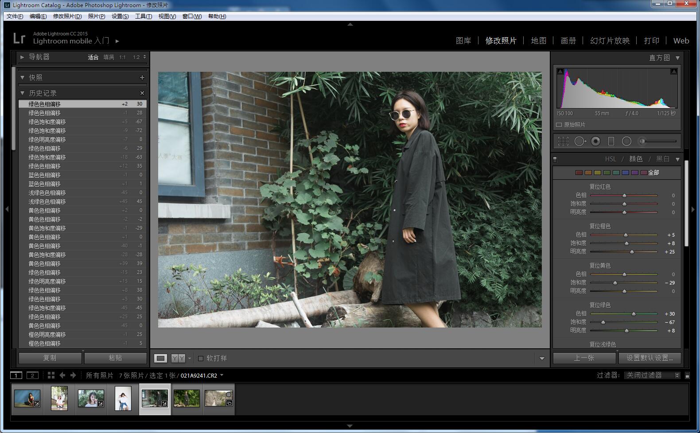This screenshot has height=433, width=700.
Task: Select the Spot Removal tool
Action: coord(580,141)
